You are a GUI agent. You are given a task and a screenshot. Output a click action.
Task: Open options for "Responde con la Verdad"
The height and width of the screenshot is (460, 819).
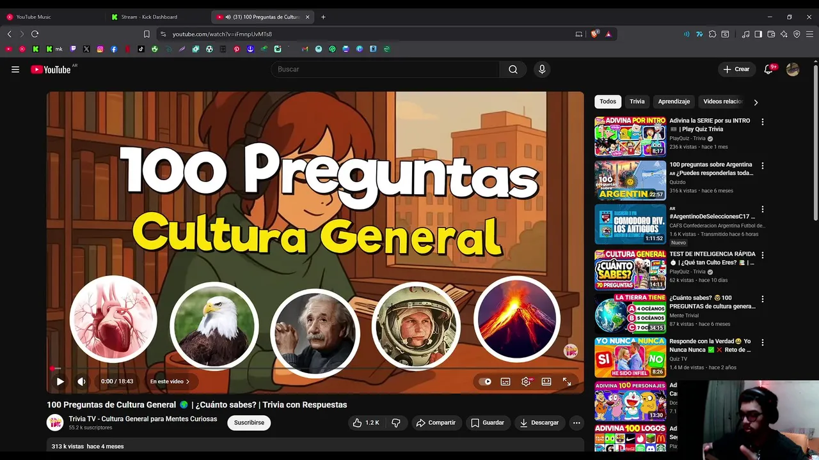click(762, 342)
